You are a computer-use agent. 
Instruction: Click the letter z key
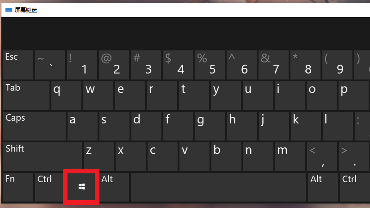click(99, 157)
